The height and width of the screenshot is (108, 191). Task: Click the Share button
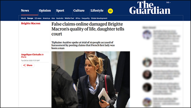[28, 65]
